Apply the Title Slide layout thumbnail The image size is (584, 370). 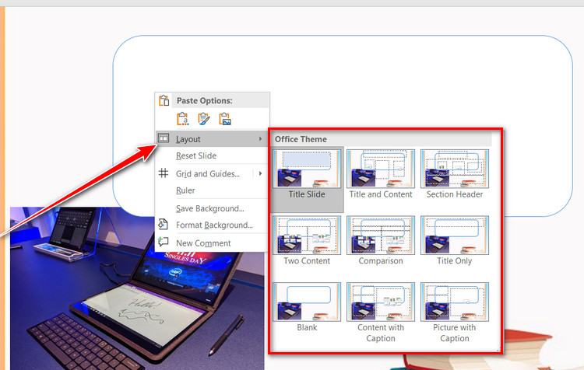click(x=307, y=169)
